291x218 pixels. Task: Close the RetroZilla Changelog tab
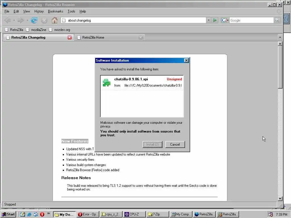pyautogui.click(x=70, y=37)
